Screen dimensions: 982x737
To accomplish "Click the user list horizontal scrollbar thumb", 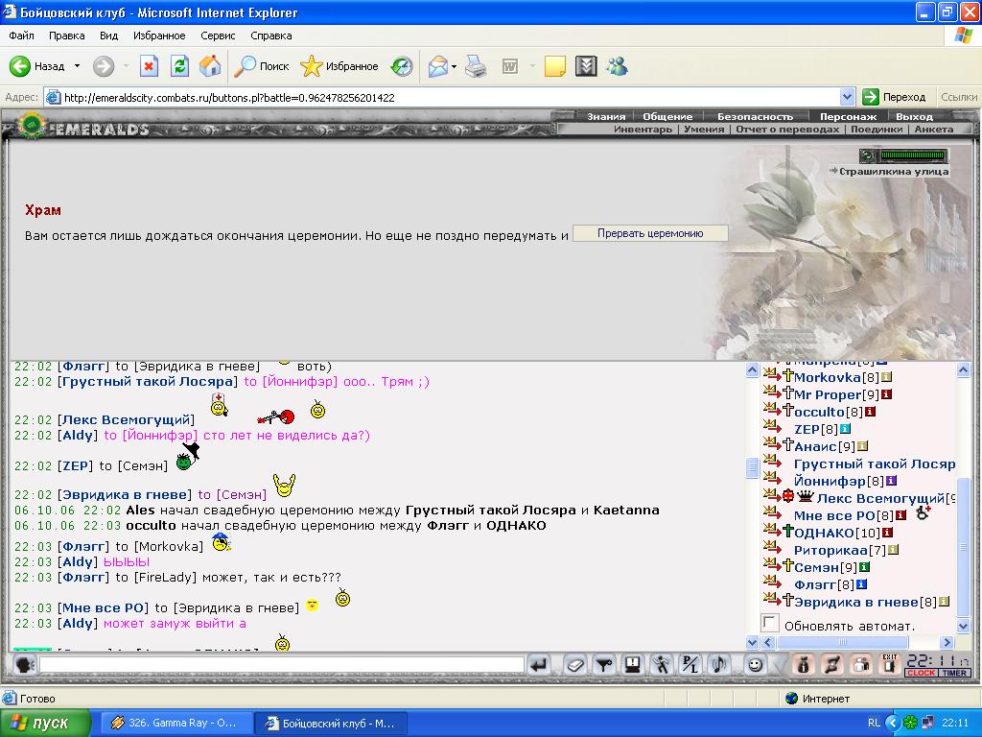I will click(842, 642).
